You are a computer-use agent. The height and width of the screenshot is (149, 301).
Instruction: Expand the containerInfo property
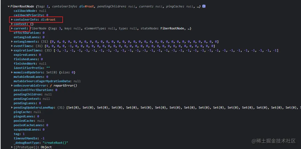point(12,20)
